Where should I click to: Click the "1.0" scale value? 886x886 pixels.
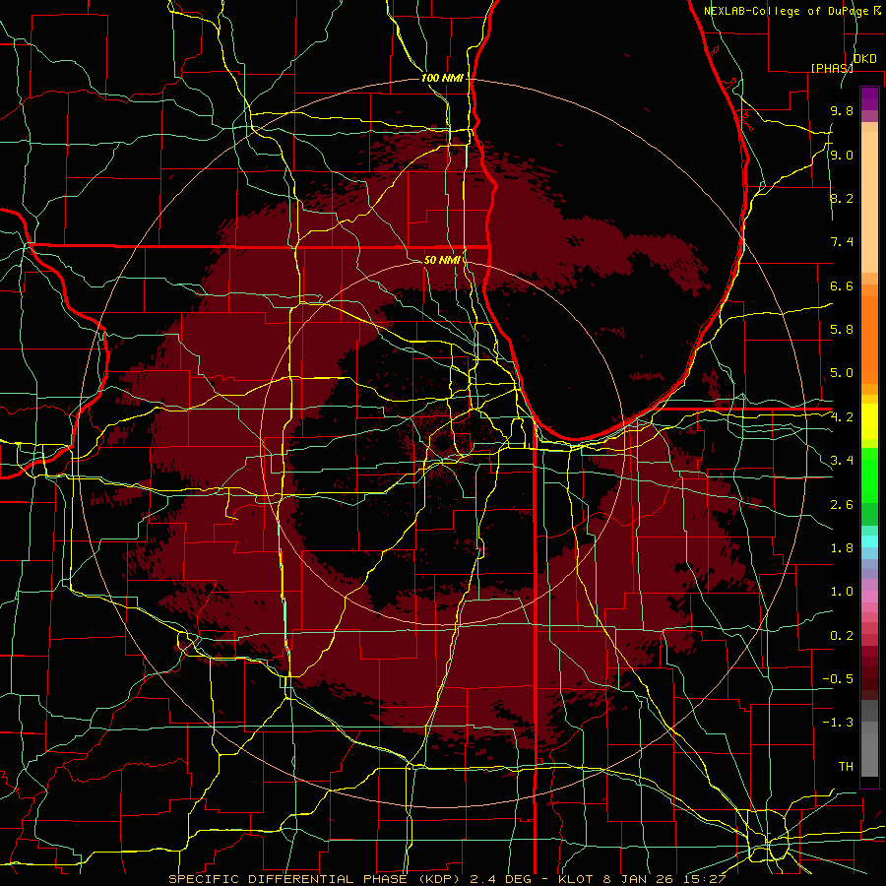(x=842, y=592)
